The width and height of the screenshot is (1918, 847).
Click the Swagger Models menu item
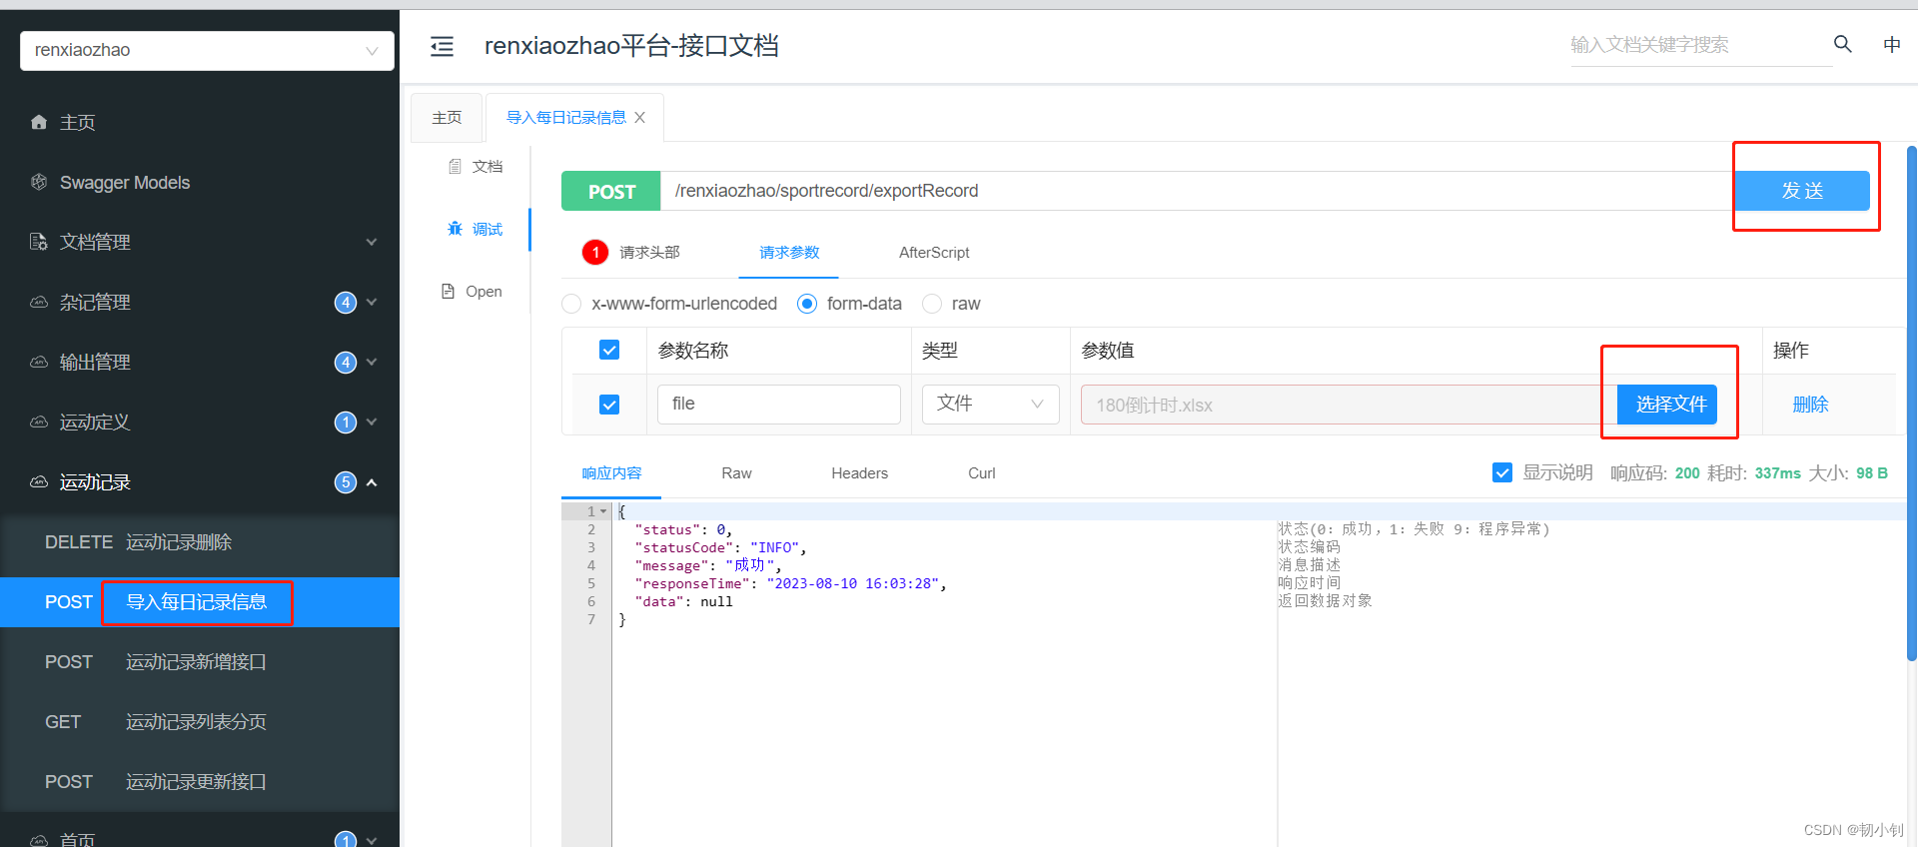pyautogui.click(x=200, y=182)
